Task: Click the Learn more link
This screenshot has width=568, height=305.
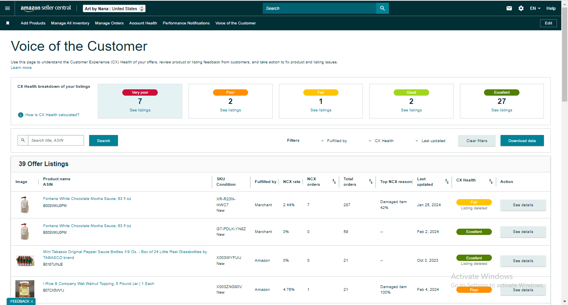Action: coord(21,68)
